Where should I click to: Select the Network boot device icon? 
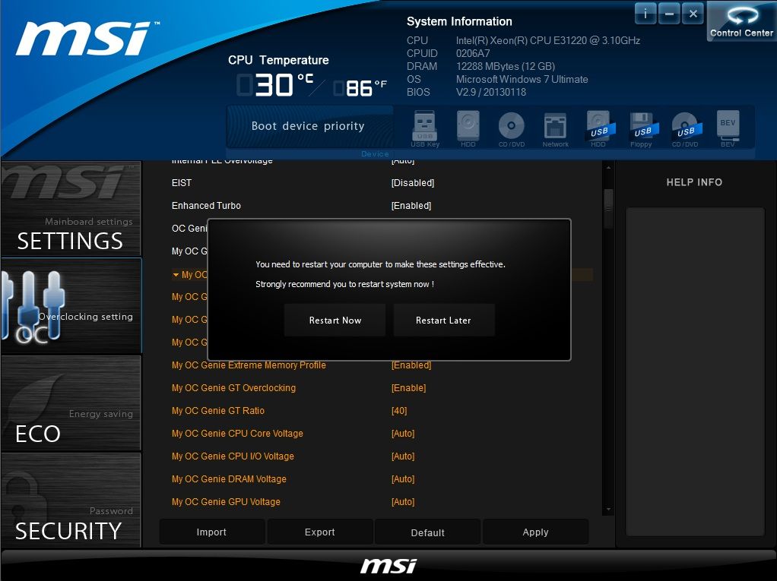(x=555, y=128)
